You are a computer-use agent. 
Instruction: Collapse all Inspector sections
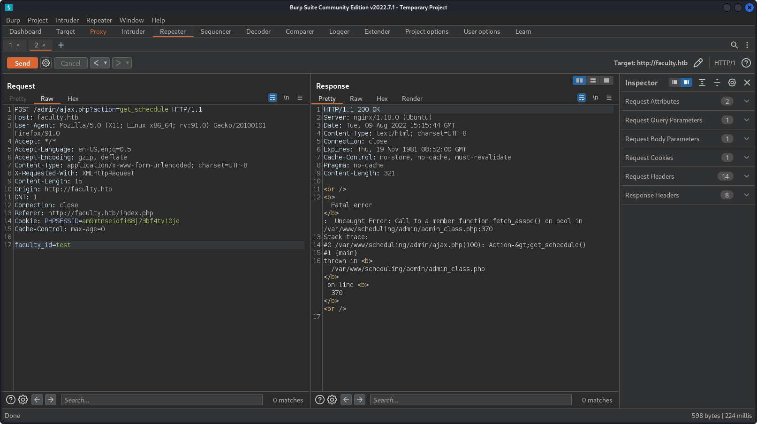717,83
